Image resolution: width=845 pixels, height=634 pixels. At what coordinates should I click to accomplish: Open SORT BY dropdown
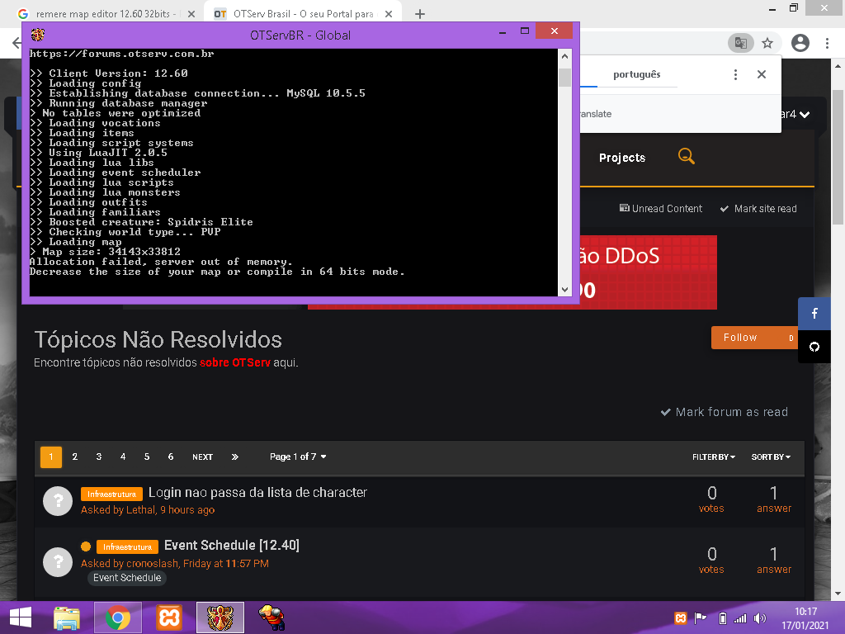click(771, 457)
